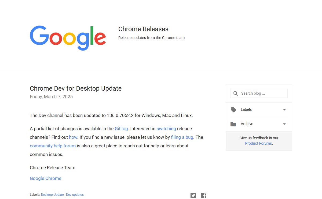Click the 'Give us feedback in our' text
This screenshot has height=199, width=322.
click(x=259, y=138)
